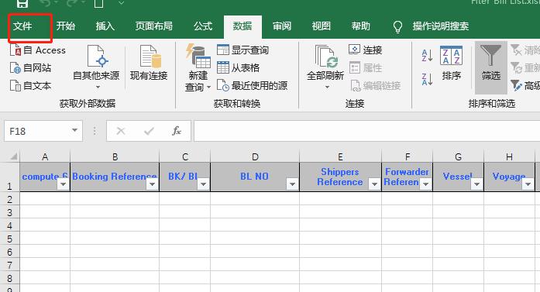Switch to the 开始 ribbon tab
The image size is (540, 292).
pos(65,26)
